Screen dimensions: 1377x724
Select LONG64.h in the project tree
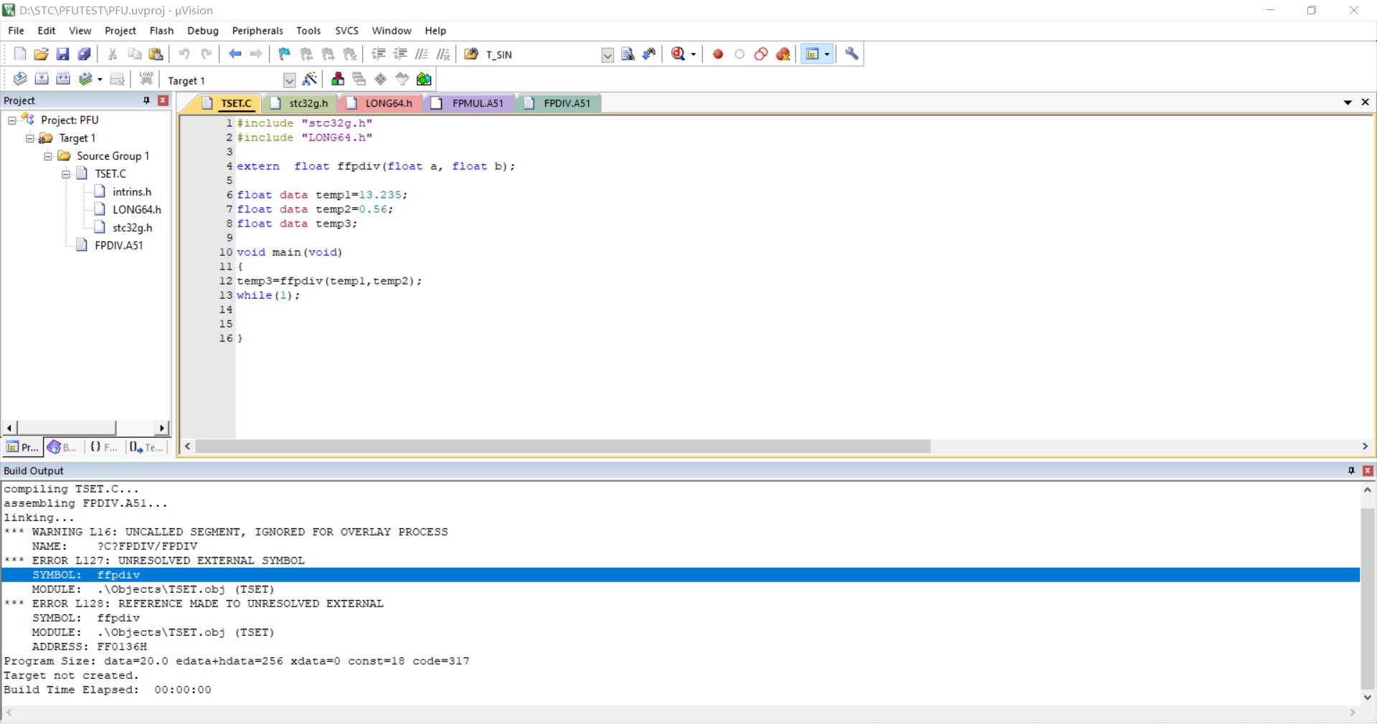pyautogui.click(x=136, y=209)
